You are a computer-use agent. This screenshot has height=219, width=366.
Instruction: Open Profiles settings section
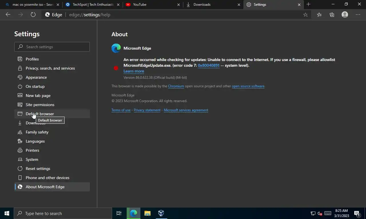[x=52, y=59]
